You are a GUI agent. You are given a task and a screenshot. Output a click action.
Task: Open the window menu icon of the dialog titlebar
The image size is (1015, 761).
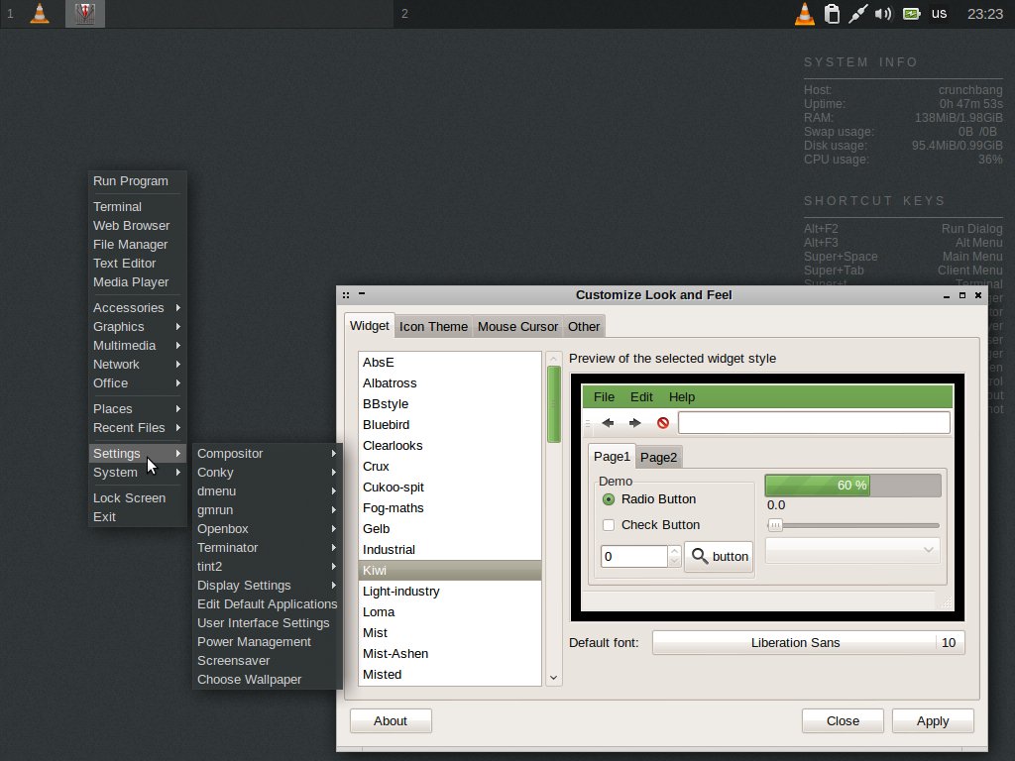(346, 295)
